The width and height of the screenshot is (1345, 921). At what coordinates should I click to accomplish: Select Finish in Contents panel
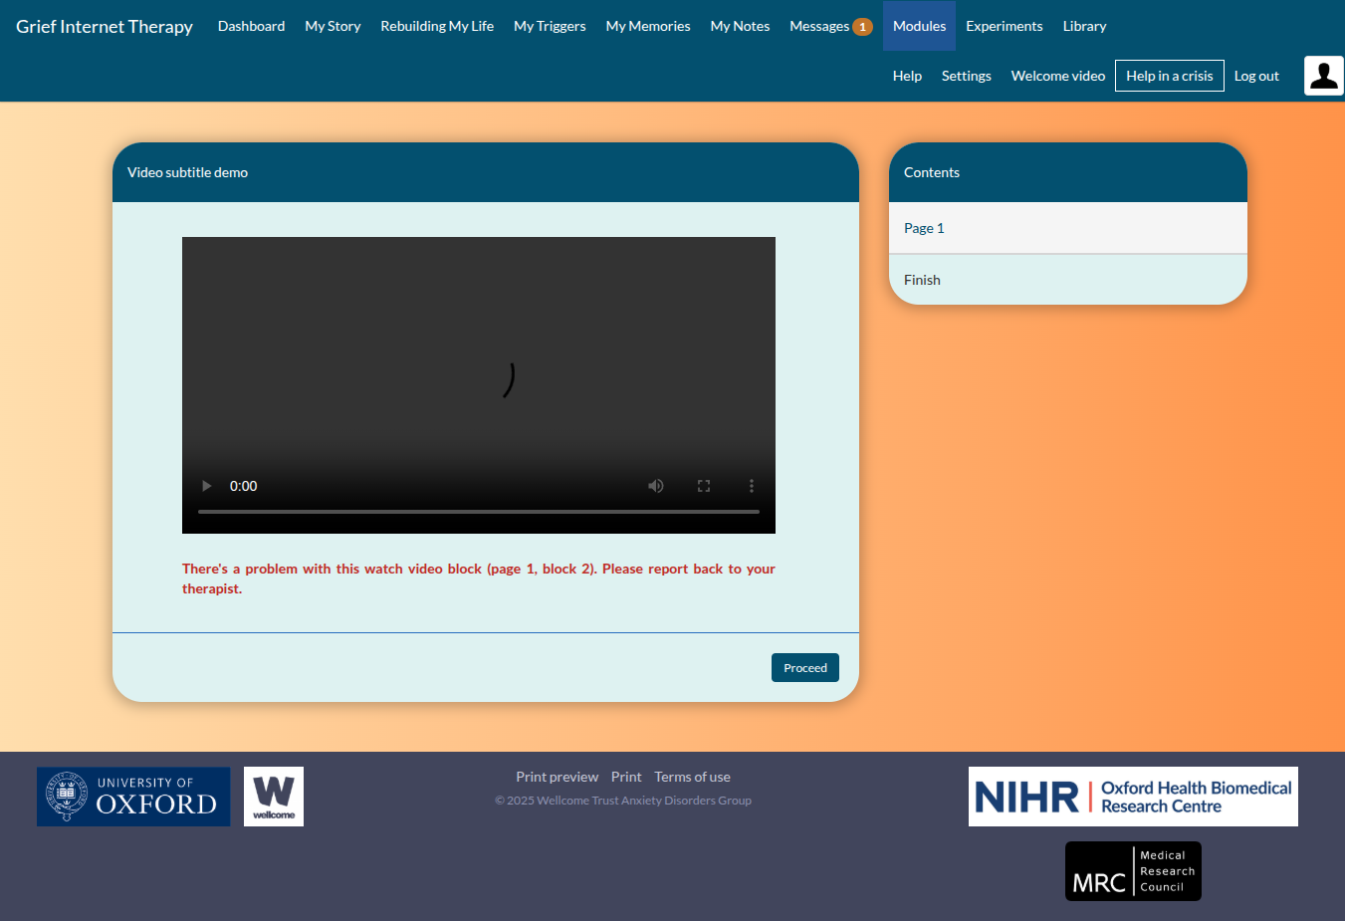tap(922, 280)
